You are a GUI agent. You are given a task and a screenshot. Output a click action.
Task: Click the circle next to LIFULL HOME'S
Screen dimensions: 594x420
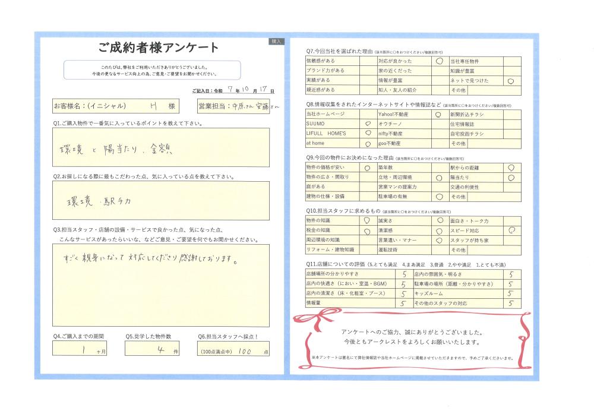click(x=367, y=134)
